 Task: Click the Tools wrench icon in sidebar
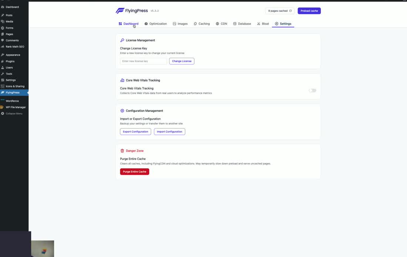[3, 74]
